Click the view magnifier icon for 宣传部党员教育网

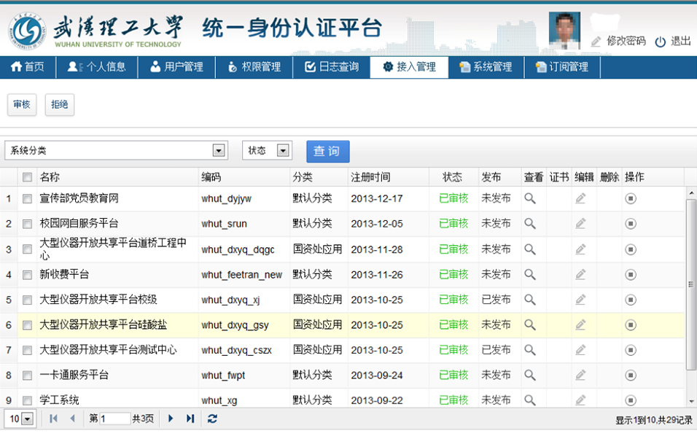click(530, 198)
